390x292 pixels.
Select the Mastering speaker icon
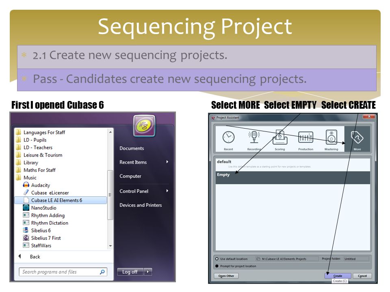pos(331,137)
